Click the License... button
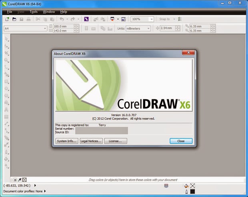 pos(116,141)
